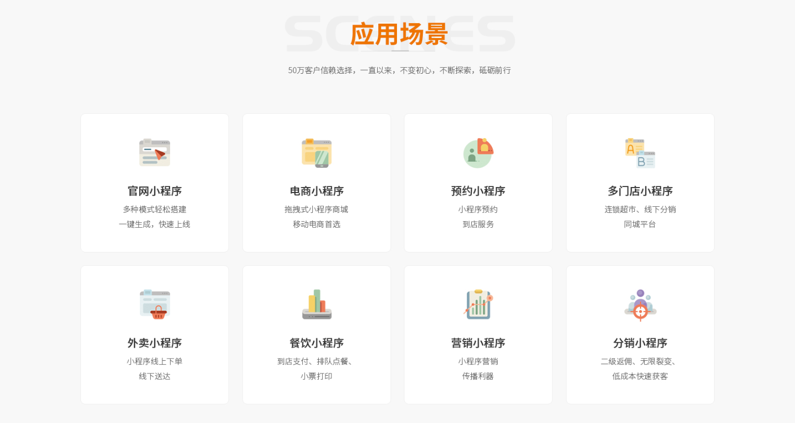Click the 预约小程序 person and bell icon
The width and height of the screenshot is (795, 423).
point(478,152)
